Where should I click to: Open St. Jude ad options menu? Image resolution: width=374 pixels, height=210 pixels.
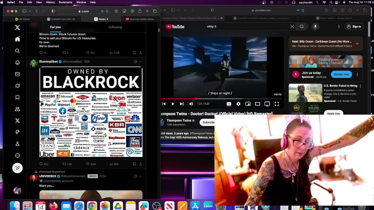[x=357, y=74]
